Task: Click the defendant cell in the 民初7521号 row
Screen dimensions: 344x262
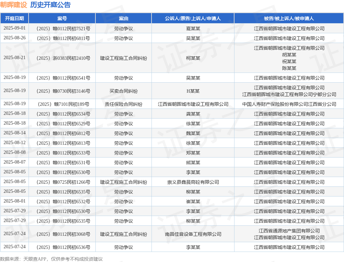Action: coord(289,29)
